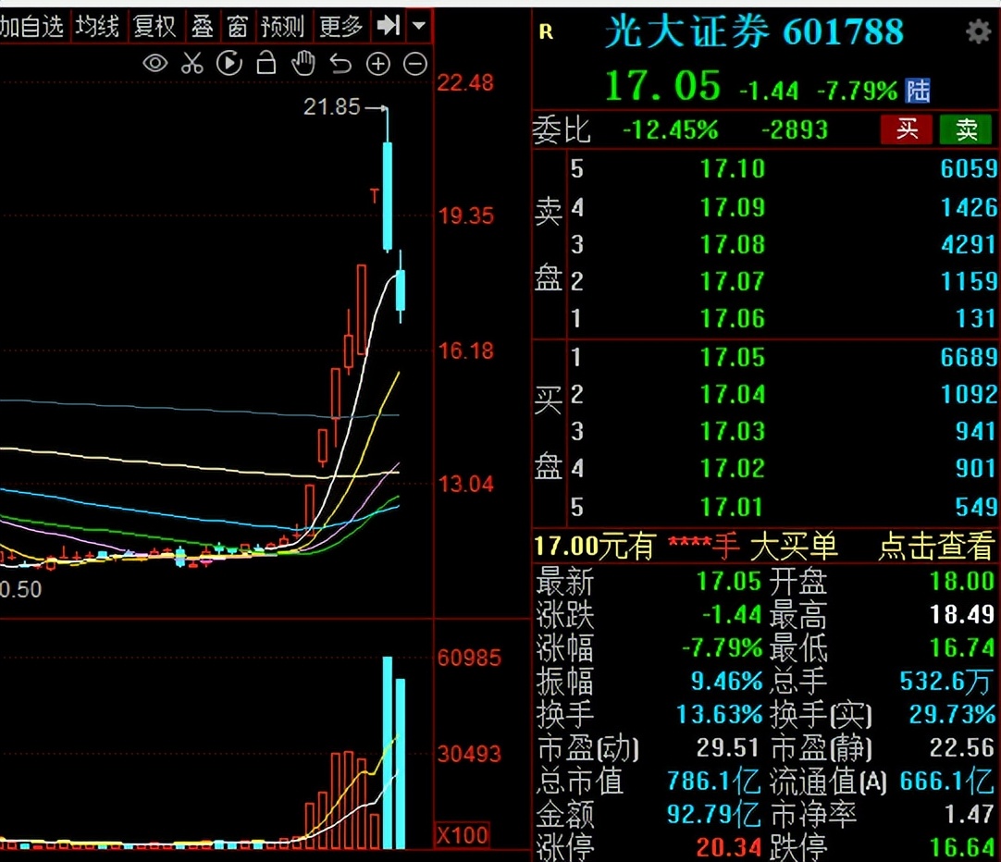Zoom in with the plus circle icon
Image resolution: width=1001 pixels, height=862 pixels.
click(378, 64)
